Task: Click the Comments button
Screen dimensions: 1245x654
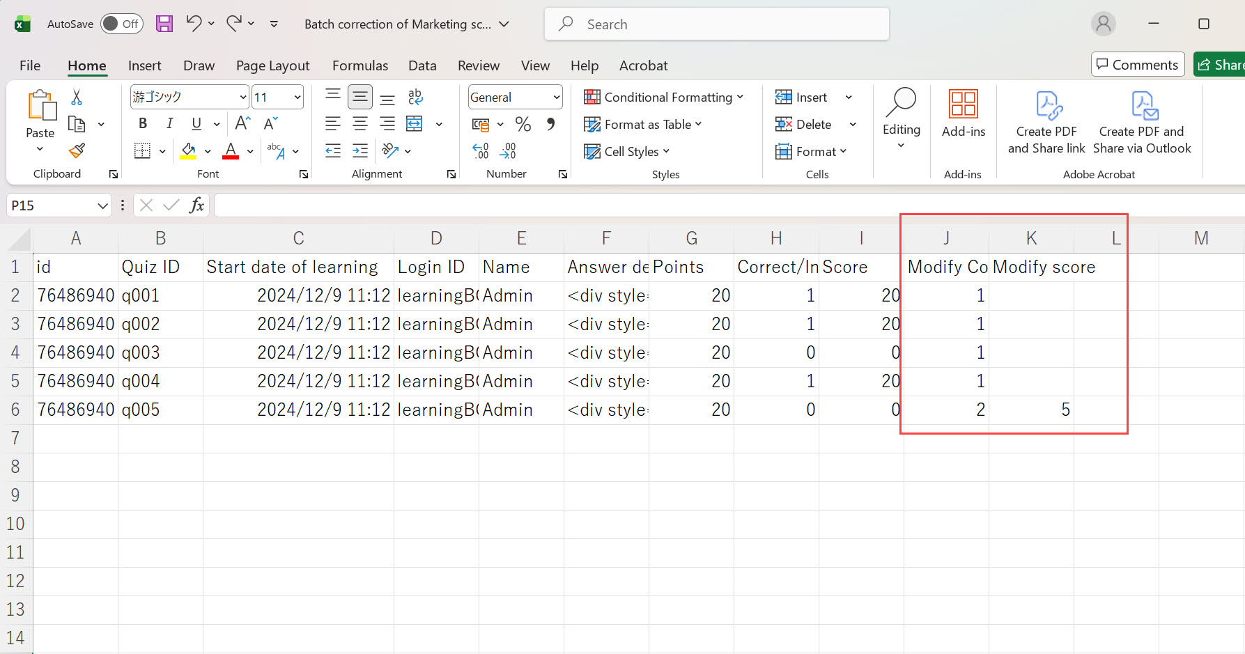Action: coord(1137,65)
